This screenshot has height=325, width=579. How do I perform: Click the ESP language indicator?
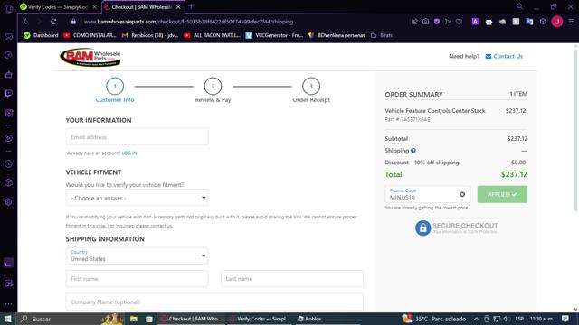pyautogui.click(x=519, y=319)
